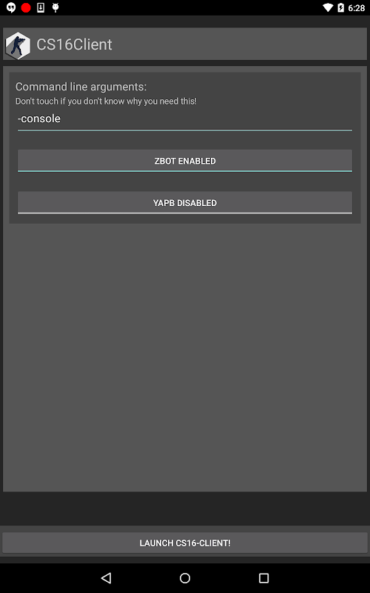Go to home screen via circle button
This screenshot has width=370, height=593.
pyautogui.click(x=185, y=577)
